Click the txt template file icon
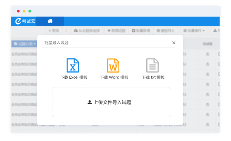The image size is (231, 141). point(152,65)
